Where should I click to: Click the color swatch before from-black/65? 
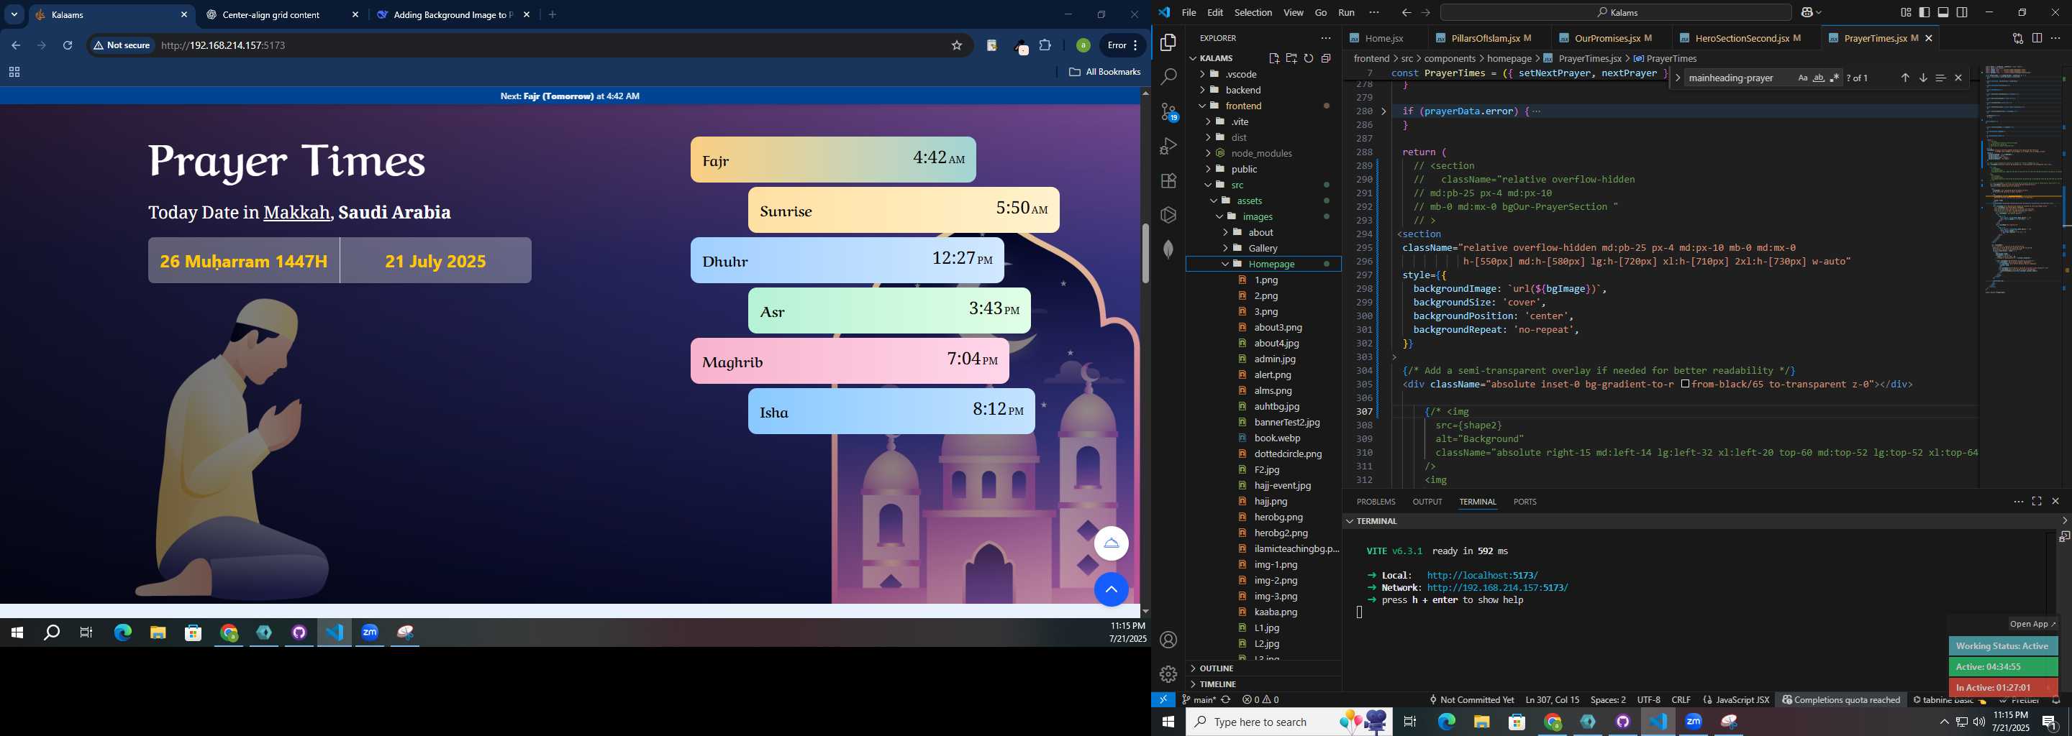click(x=1685, y=384)
